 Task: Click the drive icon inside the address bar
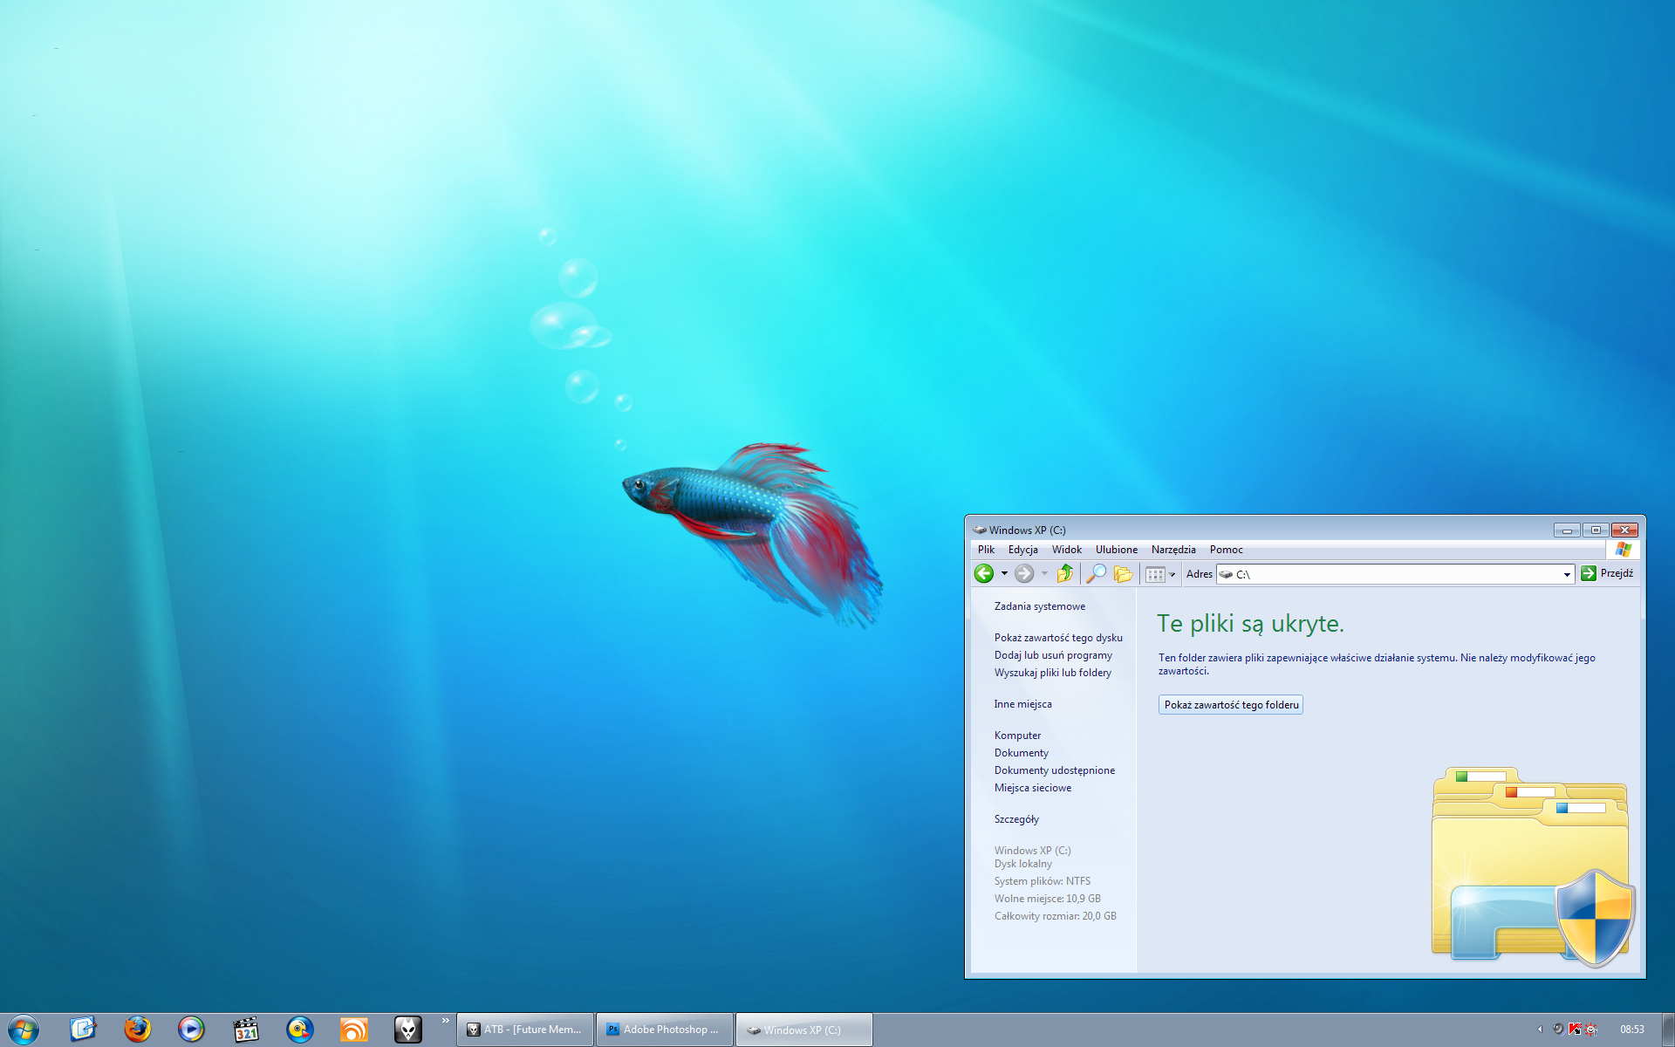point(1226,574)
